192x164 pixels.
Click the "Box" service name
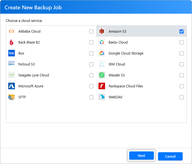21,53
